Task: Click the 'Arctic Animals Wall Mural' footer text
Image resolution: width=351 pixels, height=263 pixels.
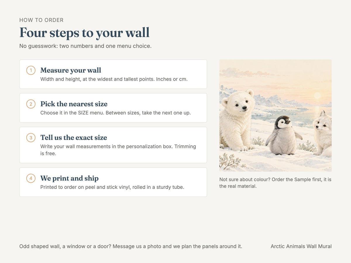Action: click(x=301, y=246)
